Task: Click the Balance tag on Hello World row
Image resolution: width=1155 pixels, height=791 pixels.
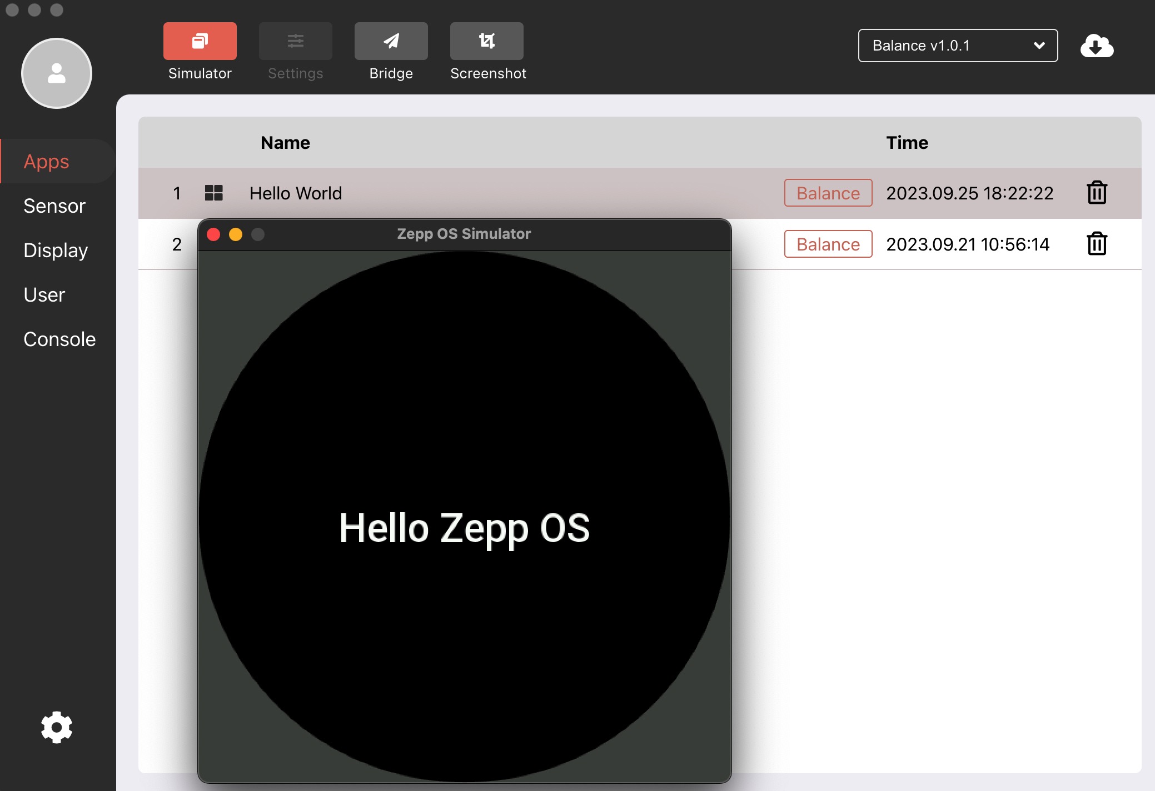Action: point(828,193)
